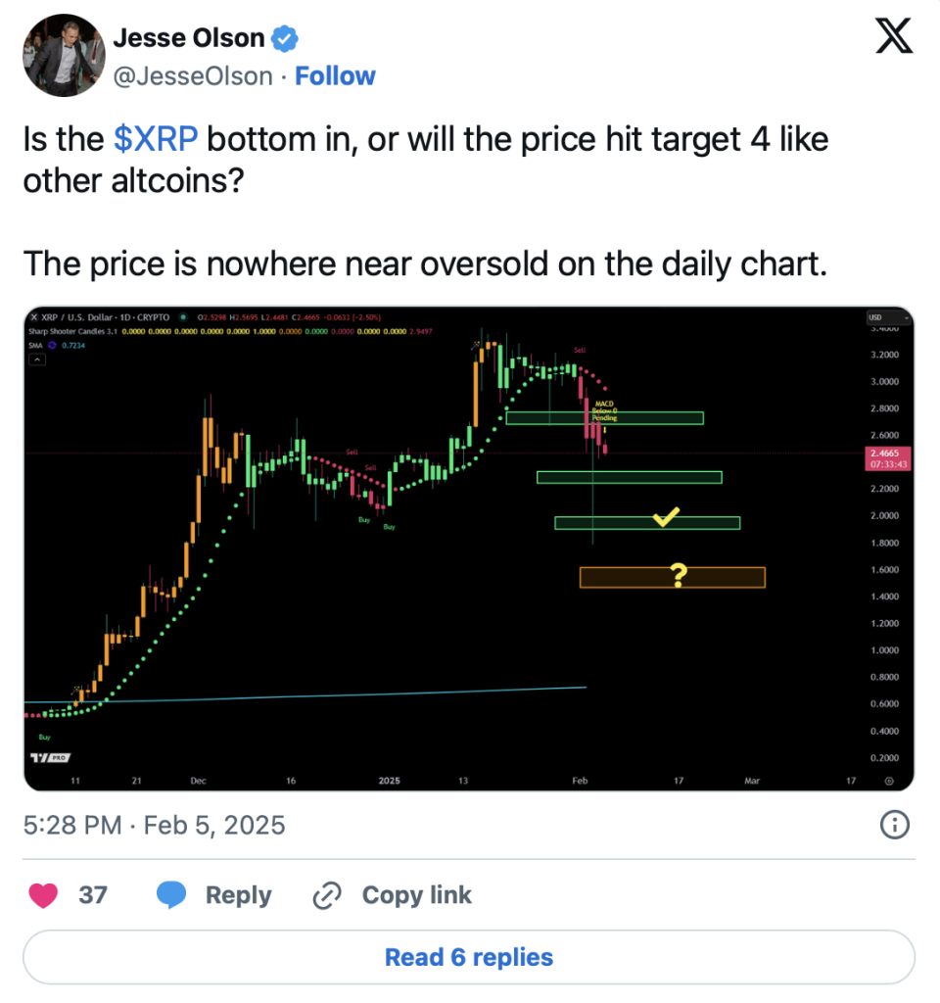
Task: Click the chart settings icon at bottom right
Action: pos(888,781)
